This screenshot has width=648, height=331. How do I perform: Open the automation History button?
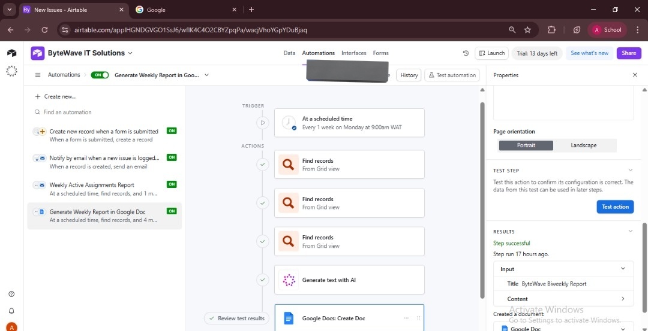tap(409, 75)
